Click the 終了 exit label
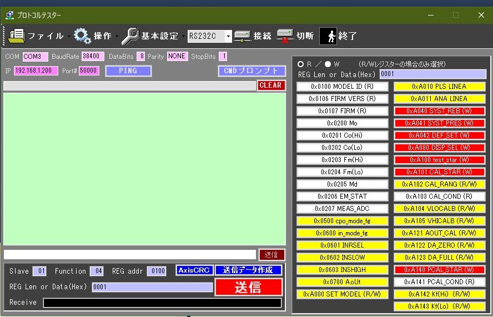The width and height of the screenshot is (493, 317). tap(348, 36)
